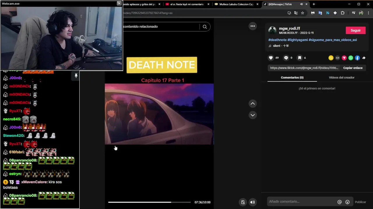Like the video with the heart icon

(271, 58)
